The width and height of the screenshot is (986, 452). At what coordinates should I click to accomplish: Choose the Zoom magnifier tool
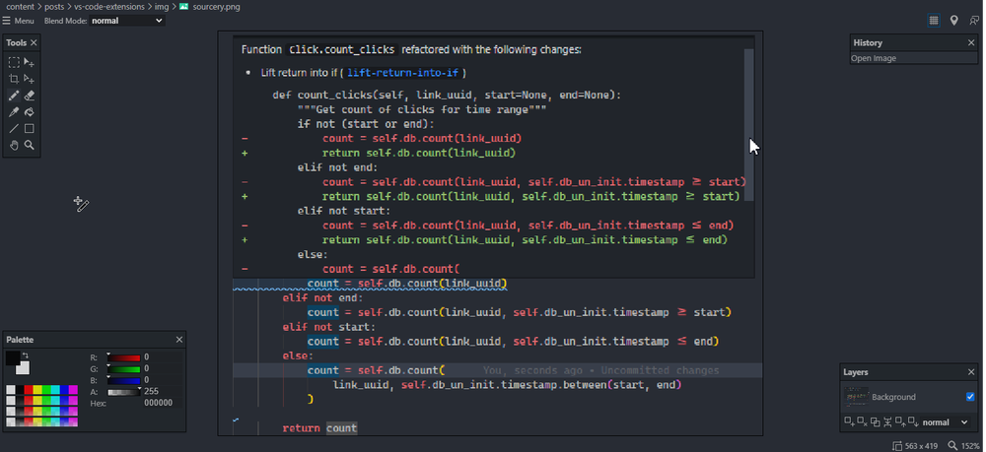coord(29,145)
